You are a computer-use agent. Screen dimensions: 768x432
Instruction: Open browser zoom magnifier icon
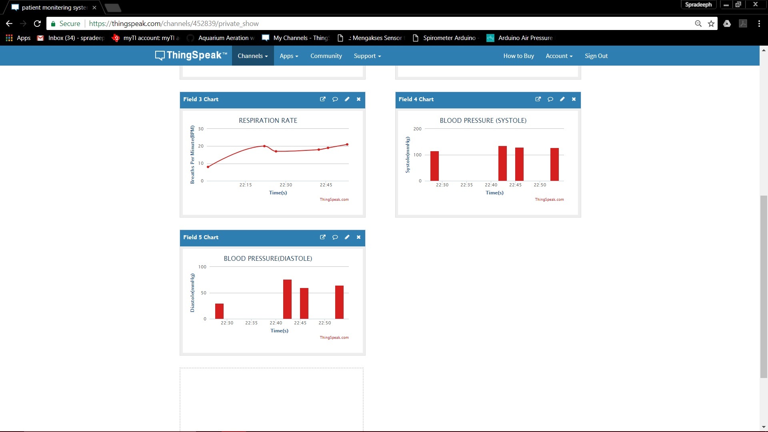[698, 24]
